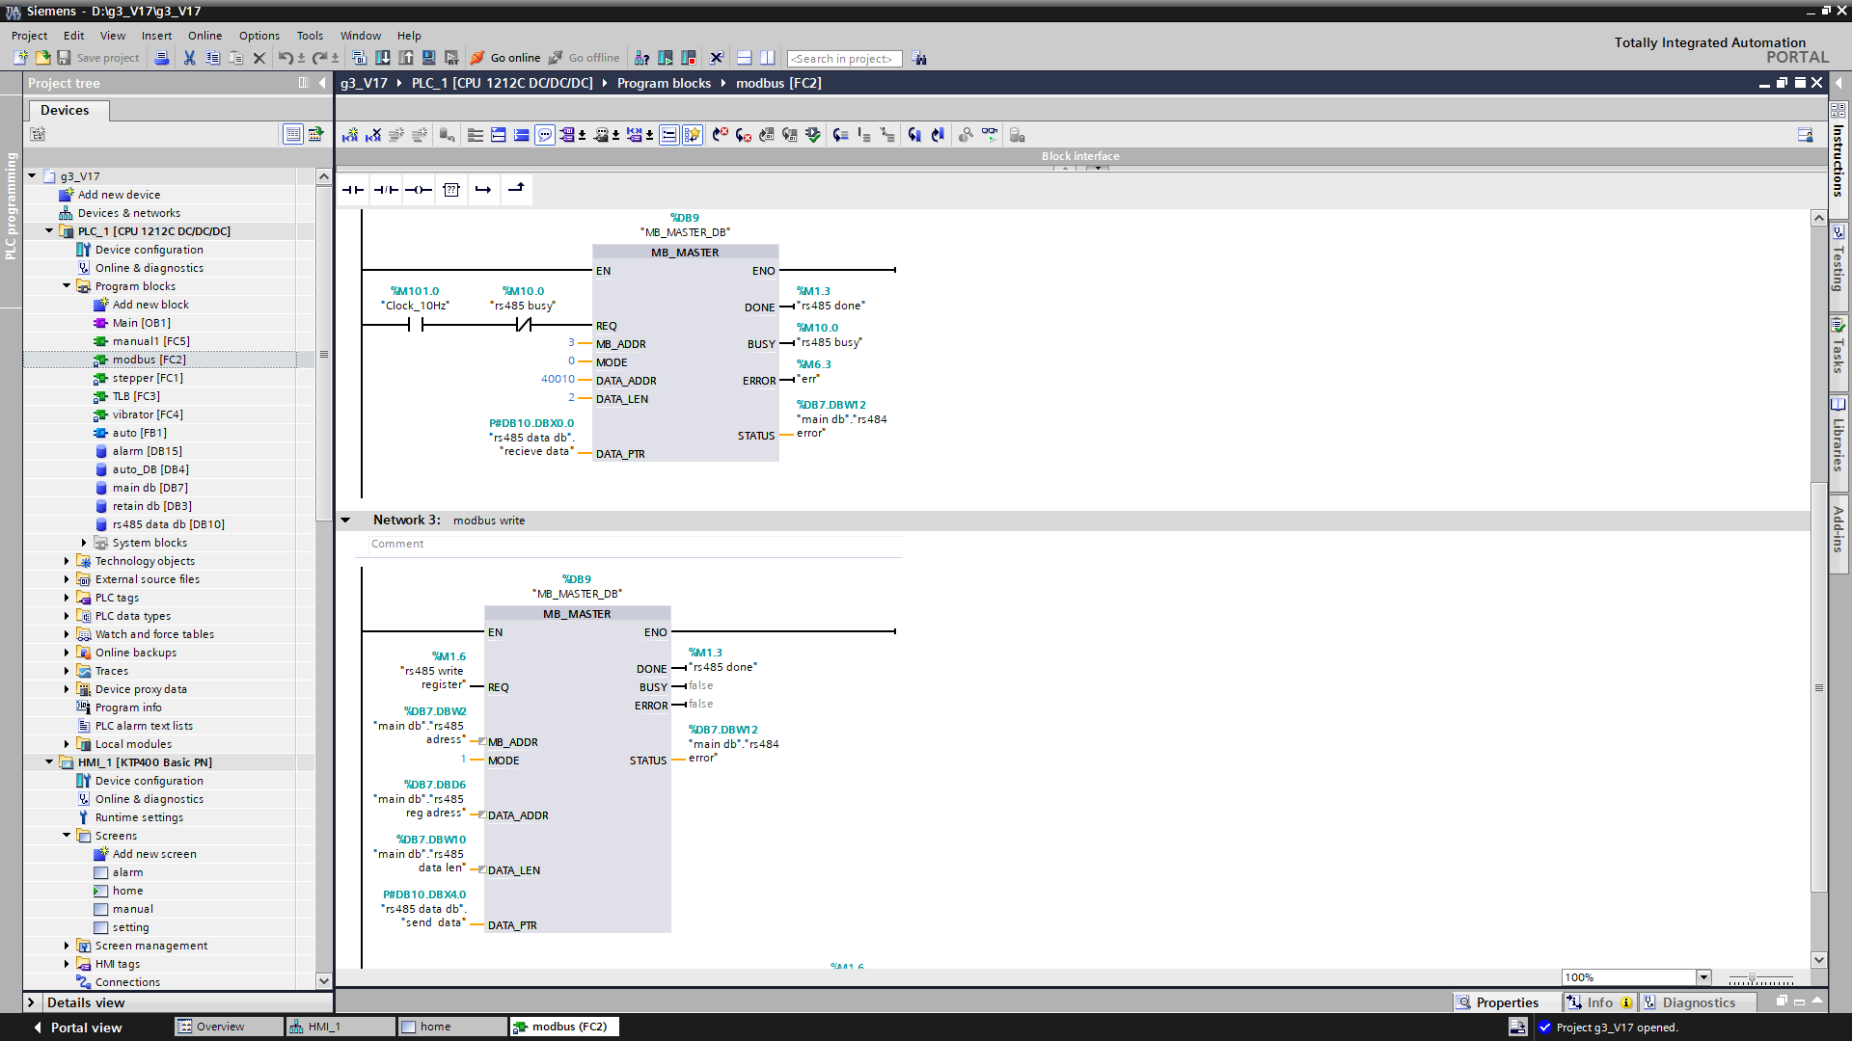Toggle vertical editor split
The height and width of the screenshot is (1041, 1852).
coord(768,58)
